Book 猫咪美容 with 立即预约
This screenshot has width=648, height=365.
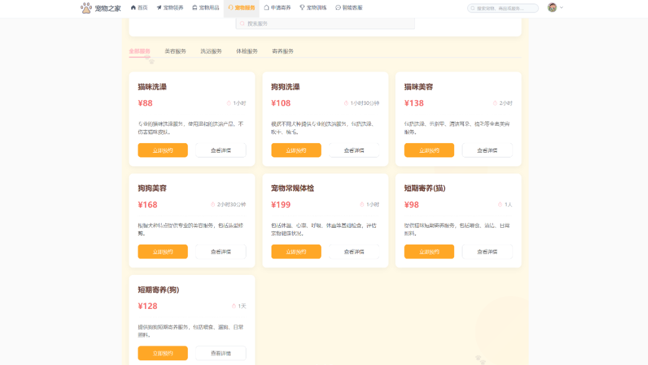429,150
